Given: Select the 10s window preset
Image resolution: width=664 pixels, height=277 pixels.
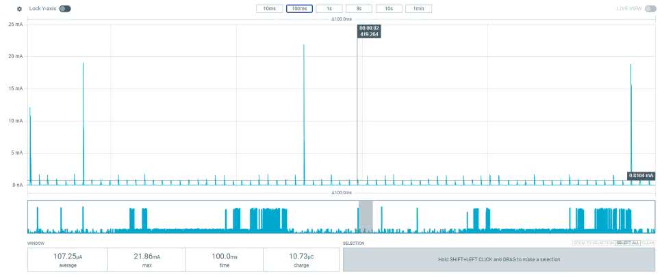Looking at the screenshot, I should 388,9.
